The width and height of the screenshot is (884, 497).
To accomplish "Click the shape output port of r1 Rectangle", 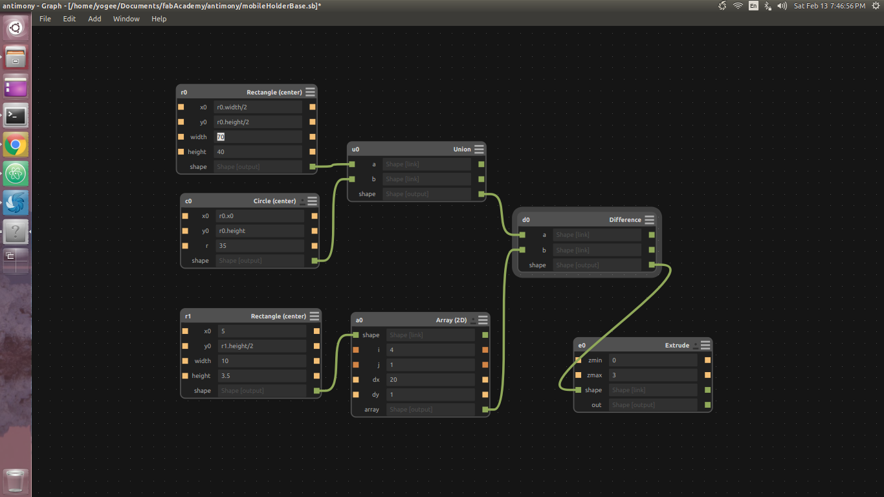I will coord(316,390).
